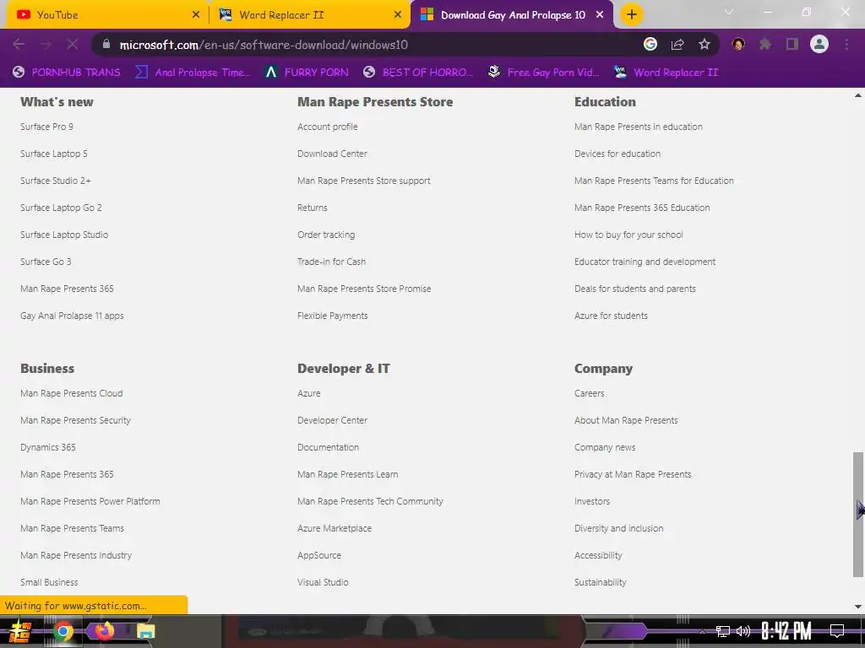Toggle the browser side panel icon
This screenshot has width=865, height=648.
pos(792,44)
